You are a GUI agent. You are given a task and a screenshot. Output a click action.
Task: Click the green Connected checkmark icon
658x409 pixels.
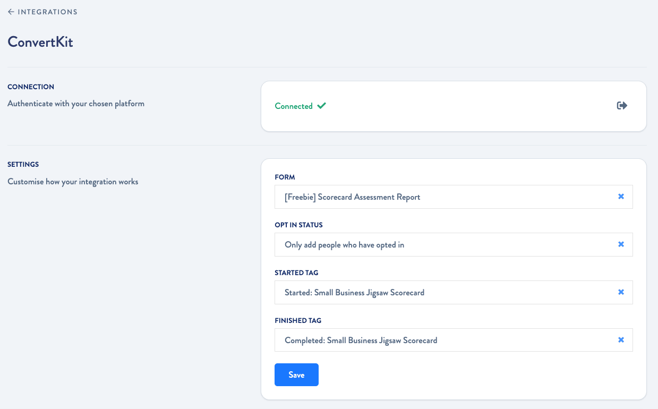click(x=321, y=106)
